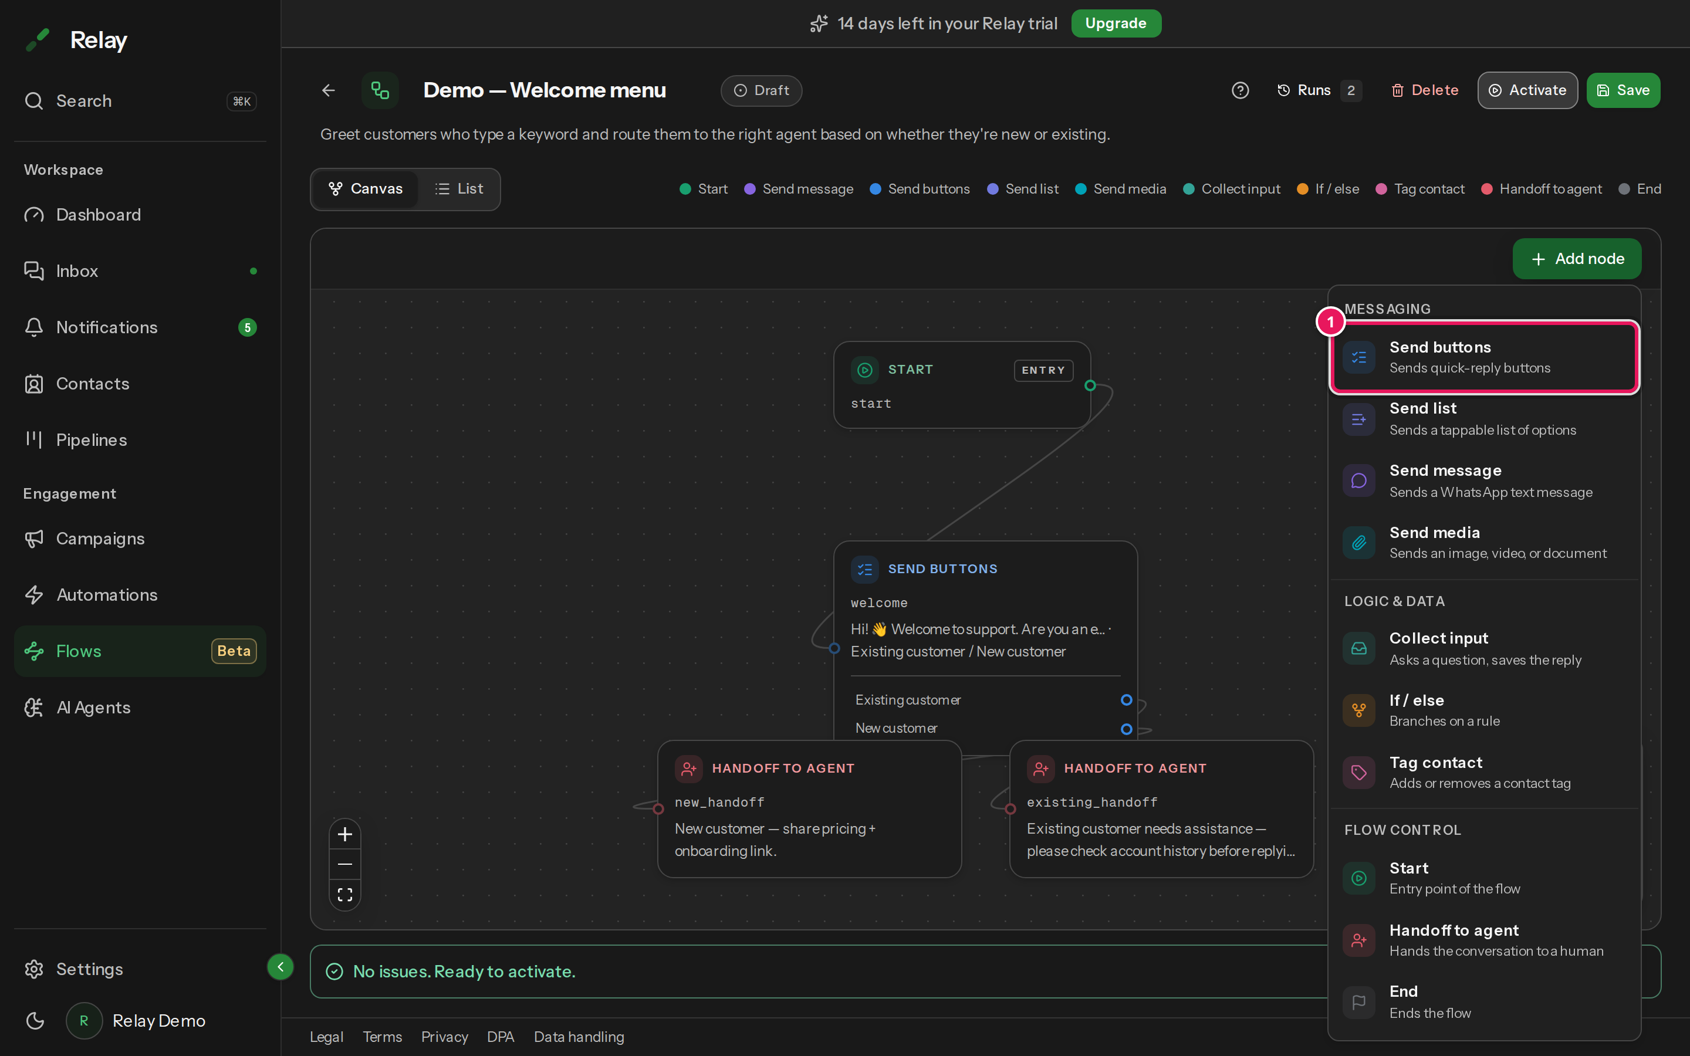1690x1056 pixels.
Task: Open Data handling link
Action: tap(579, 1037)
